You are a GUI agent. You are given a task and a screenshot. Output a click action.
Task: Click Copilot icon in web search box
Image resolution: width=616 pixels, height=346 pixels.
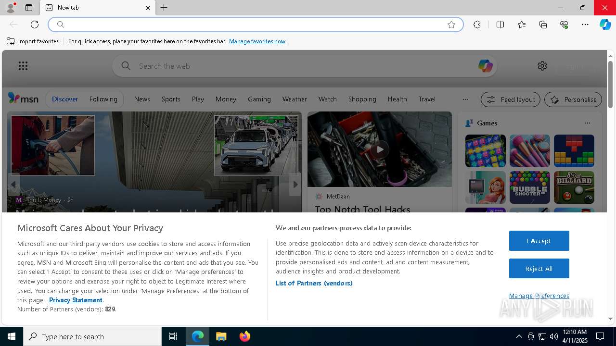coord(485,66)
